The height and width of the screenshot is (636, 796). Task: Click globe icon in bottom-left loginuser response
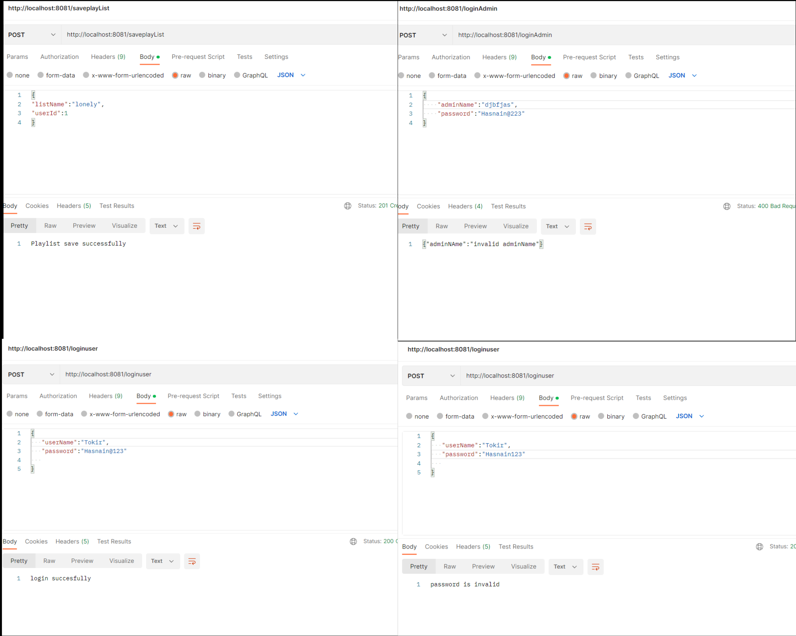353,541
